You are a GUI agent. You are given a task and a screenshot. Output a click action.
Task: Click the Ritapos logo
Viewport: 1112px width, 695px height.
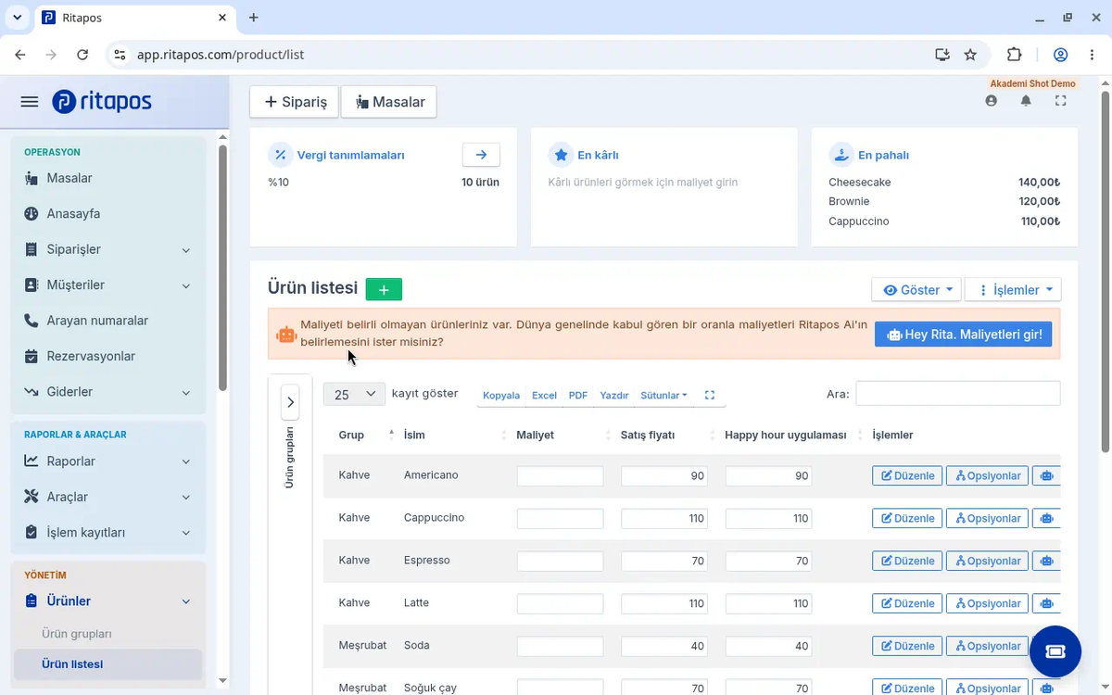click(102, 102)
